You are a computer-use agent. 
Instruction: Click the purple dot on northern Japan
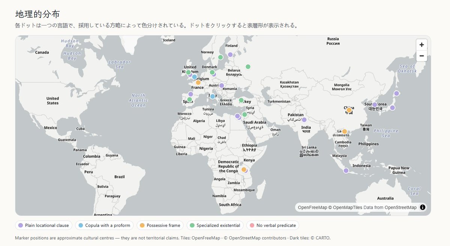coord(396,94)
